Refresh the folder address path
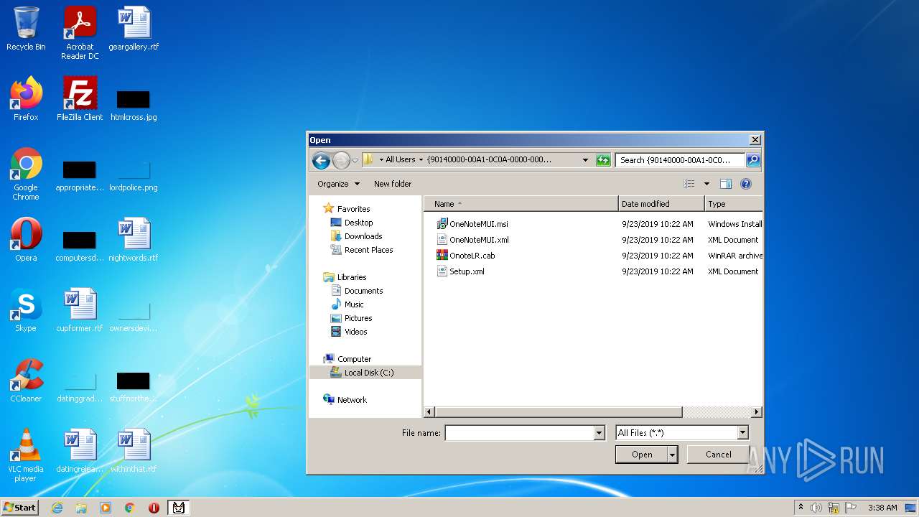 (x=603, y=160)
